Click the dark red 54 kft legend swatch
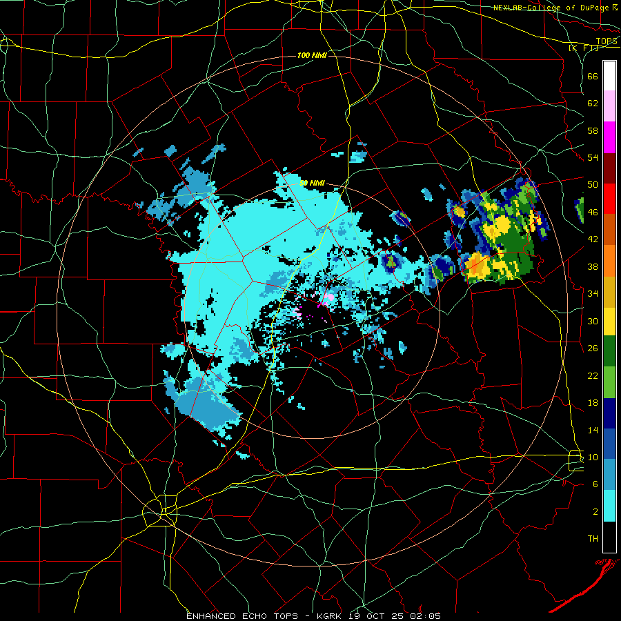621x621 pixels. click(609, 168)
